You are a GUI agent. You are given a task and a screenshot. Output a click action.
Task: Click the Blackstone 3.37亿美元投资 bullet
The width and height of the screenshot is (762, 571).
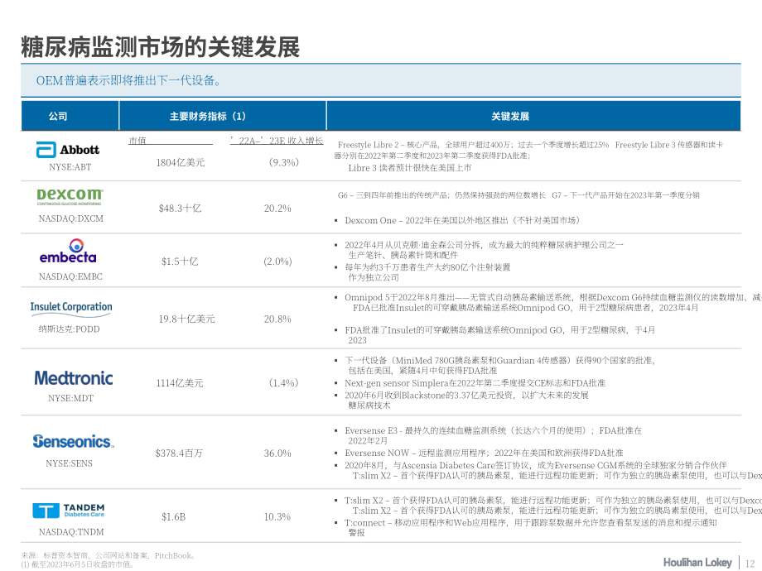[x=466, y=400]
